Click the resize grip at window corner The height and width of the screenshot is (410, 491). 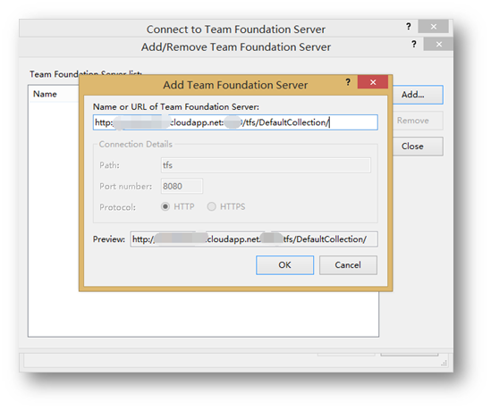[x=444, y=363]
